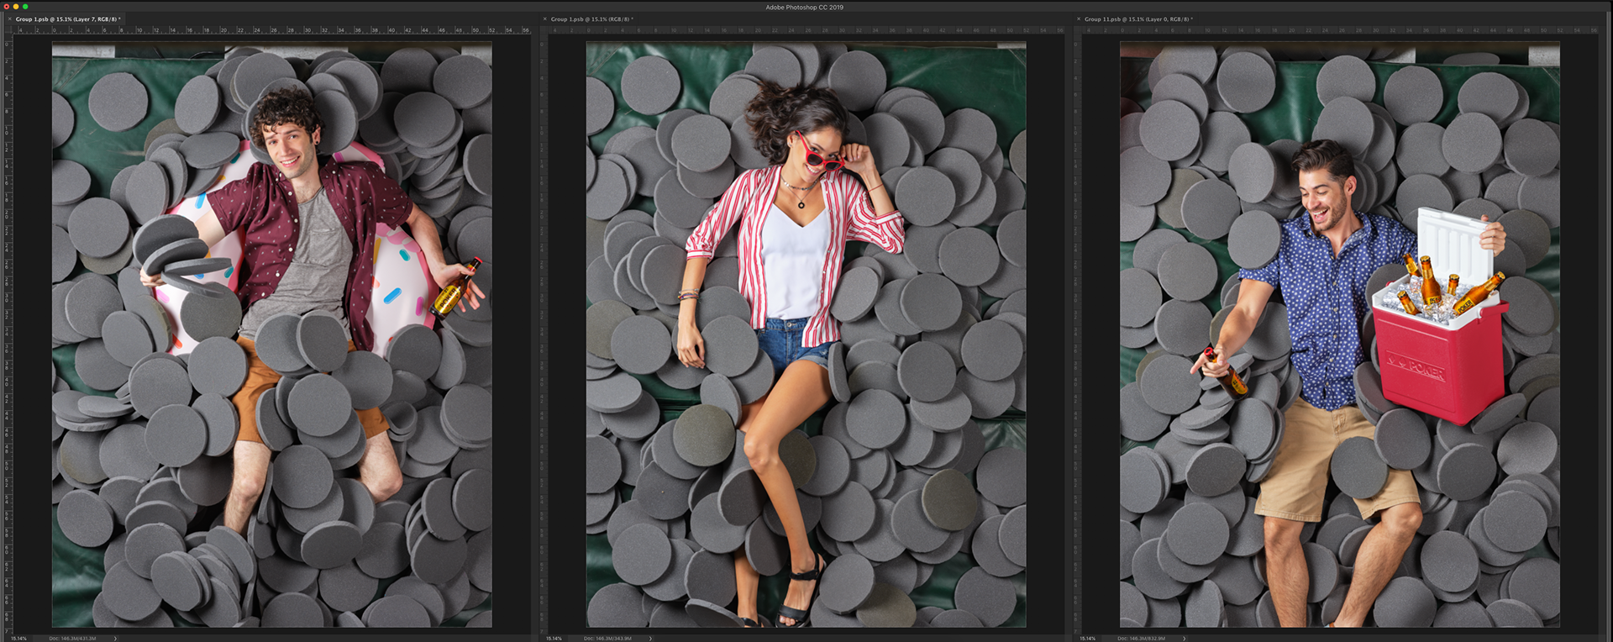Close the Group 11.psb document tab

[x=1079, y=18]
